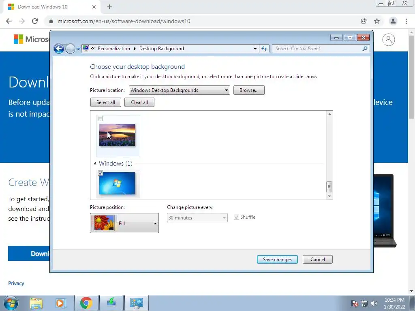Open the 30 minutes interval dropdown
Screen dimensions: 415x311
pos(197,217)
